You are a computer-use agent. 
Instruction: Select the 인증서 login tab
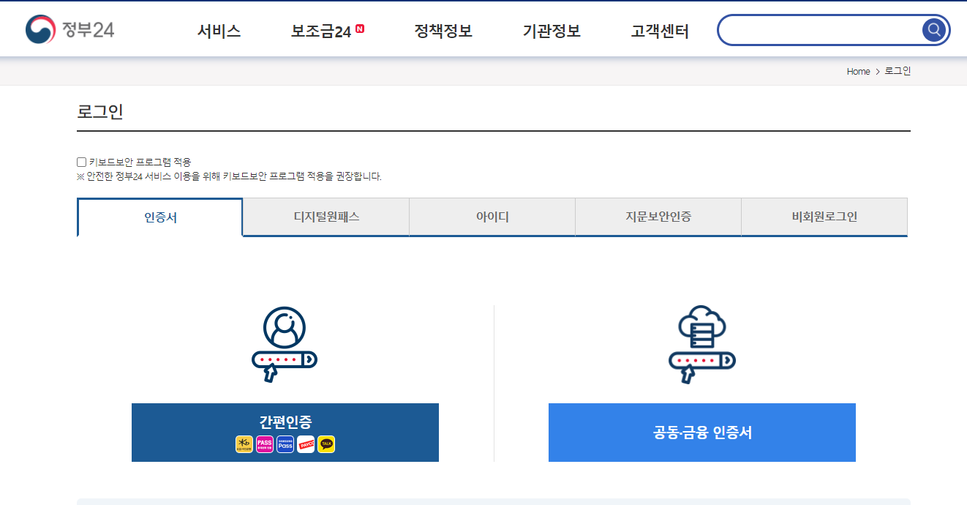160,217
